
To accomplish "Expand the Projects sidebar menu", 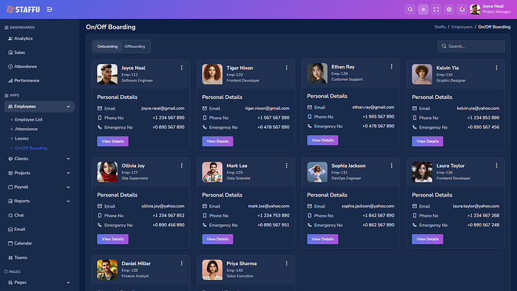I will coord(39,173).
